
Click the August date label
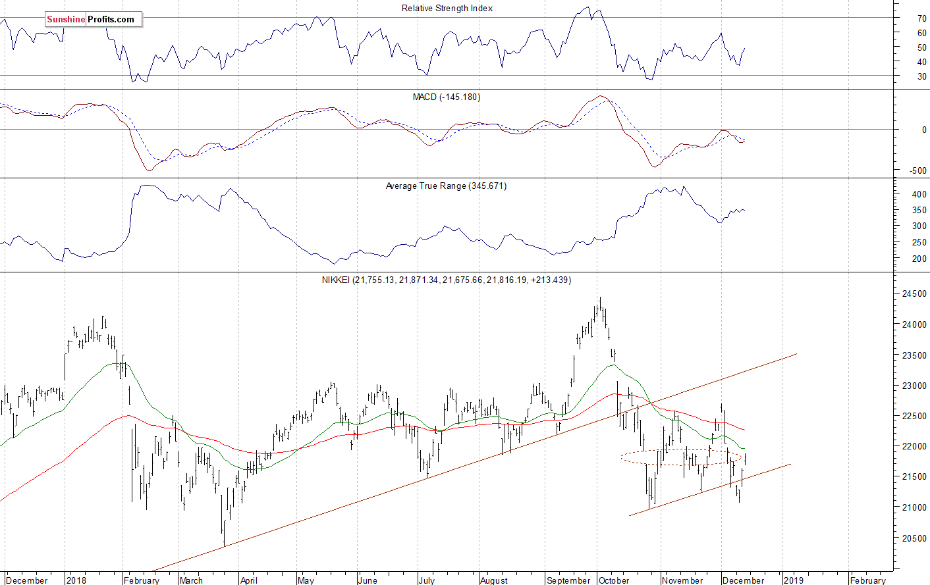point(494,580)
